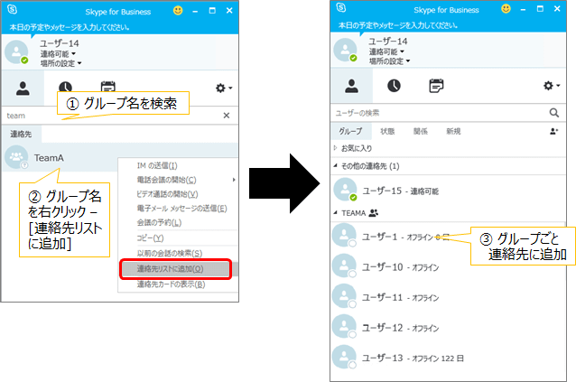Click ユーザー14 avatar in left window

[x=17, y=52]
